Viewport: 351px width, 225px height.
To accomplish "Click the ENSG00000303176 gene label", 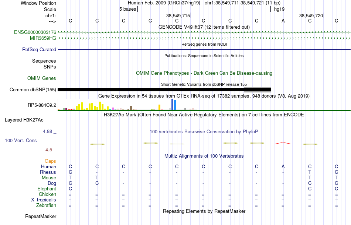I will (x=35, y=32).
